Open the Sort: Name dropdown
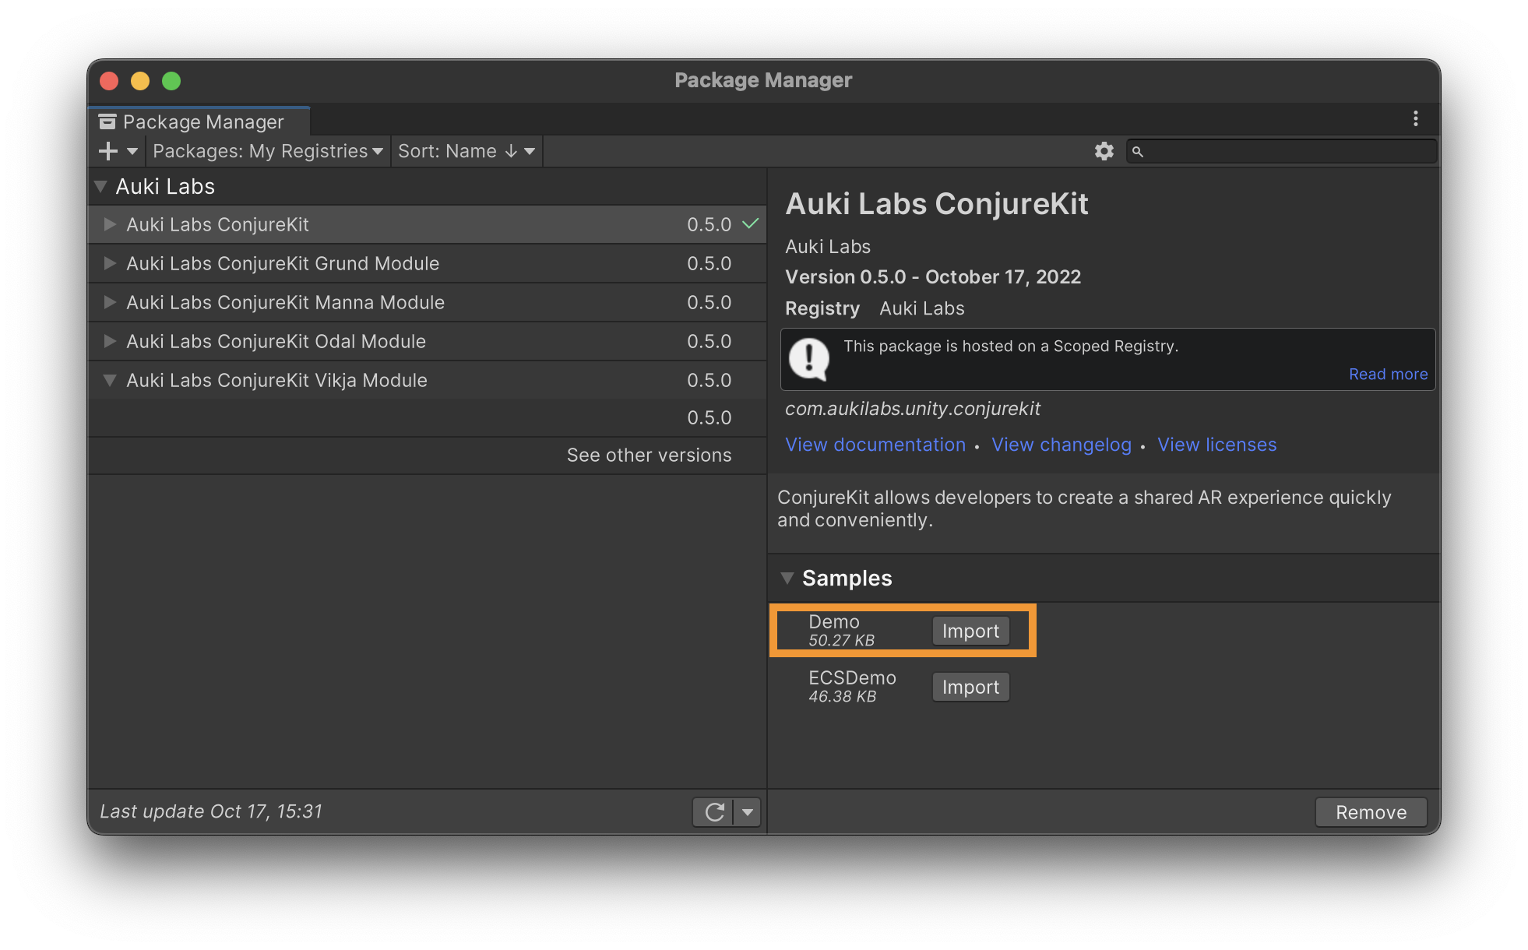Screen dimensions: 1528x950 [x=466, y=151]
